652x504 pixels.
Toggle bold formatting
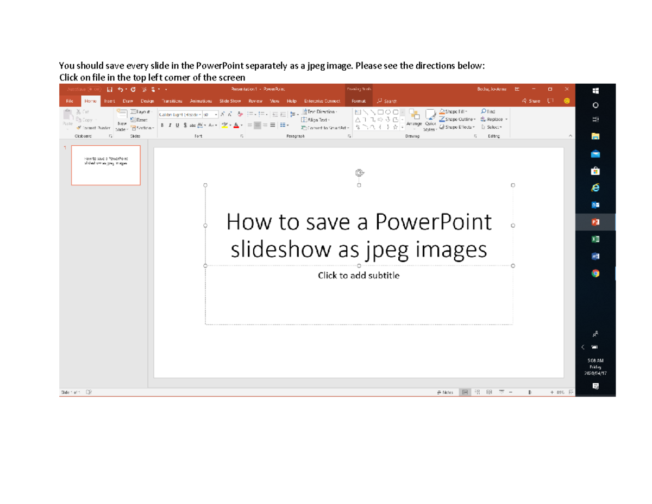pyautogui.click(x=162, y=125)
